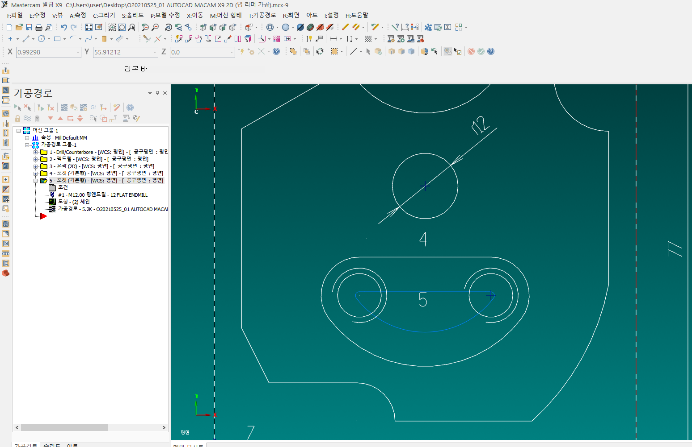Select the 조건 parameters item

pyautogui.click(x=63, y=187)
